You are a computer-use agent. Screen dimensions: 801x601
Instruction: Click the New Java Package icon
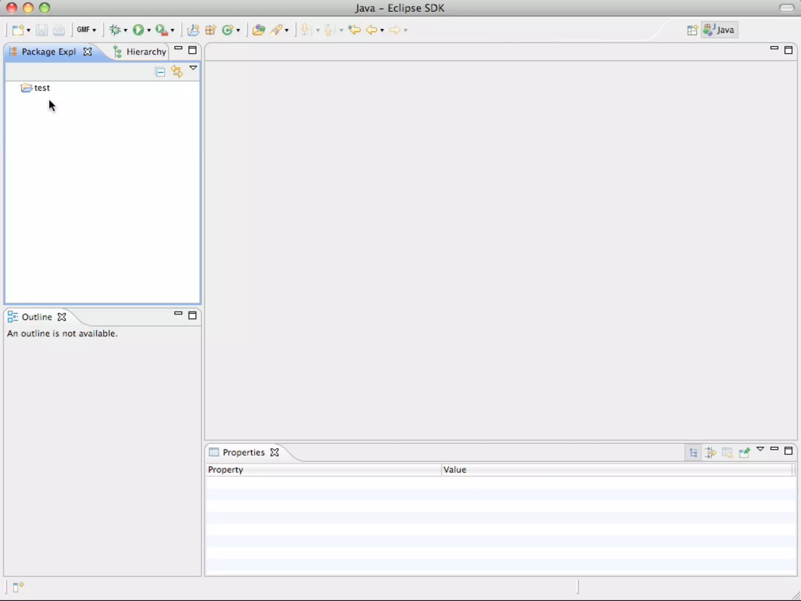tap(210, 30)
